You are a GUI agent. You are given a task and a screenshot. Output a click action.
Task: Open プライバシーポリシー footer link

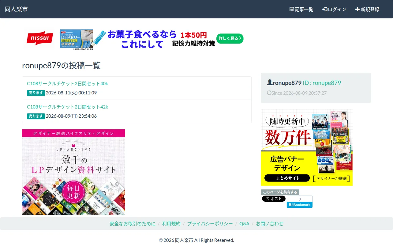(x=210, y=224)
